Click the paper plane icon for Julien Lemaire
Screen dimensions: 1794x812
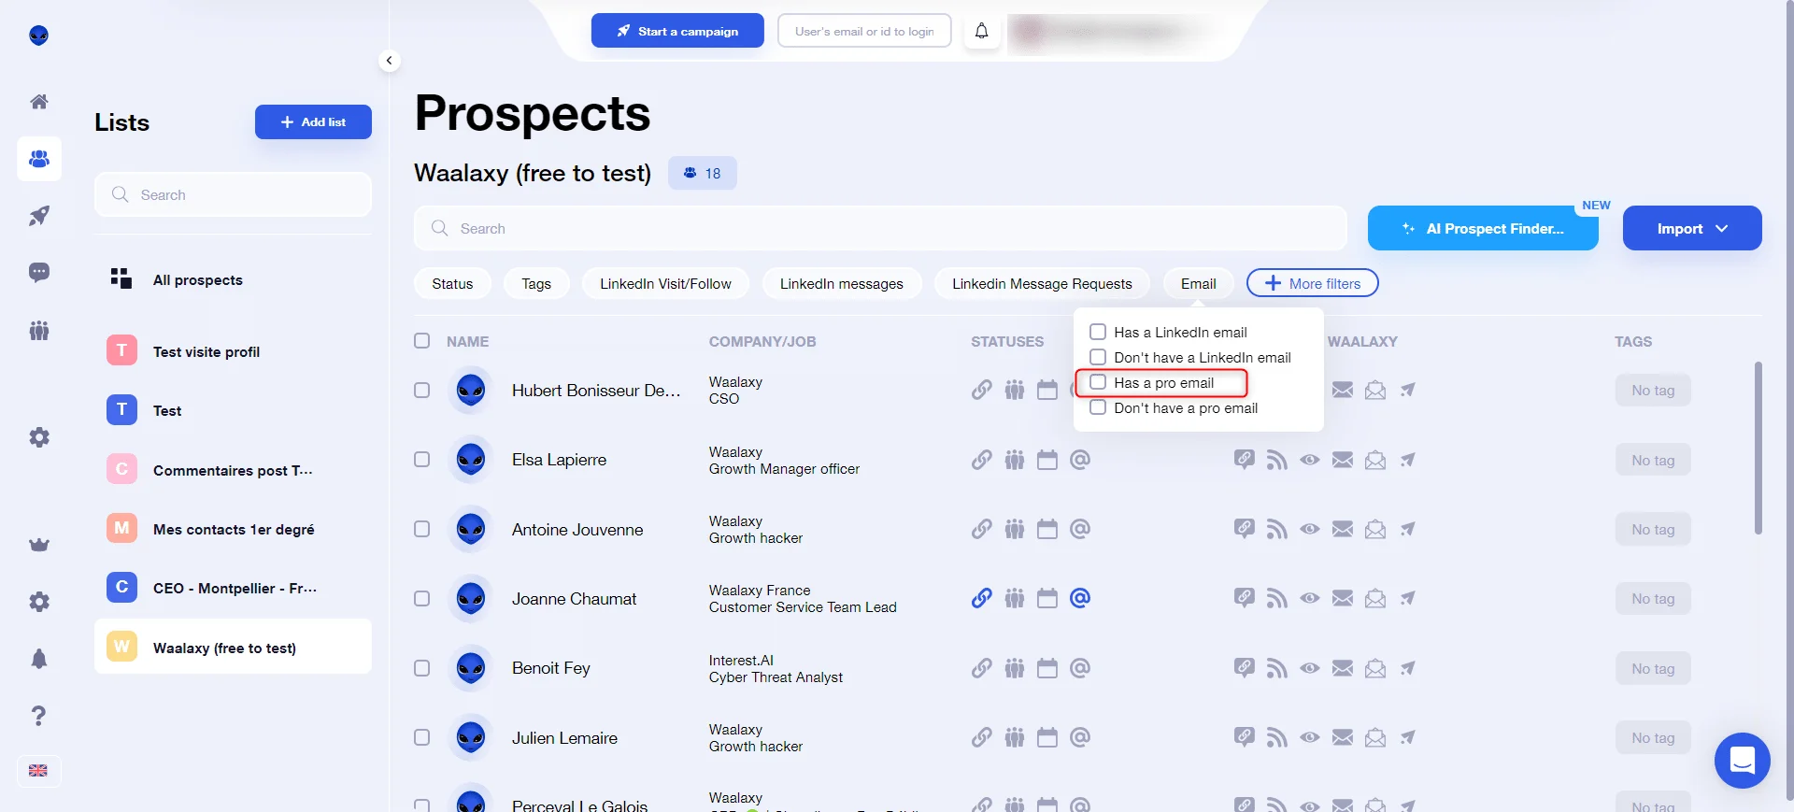pyautogui.click(x=1407, y=737)
